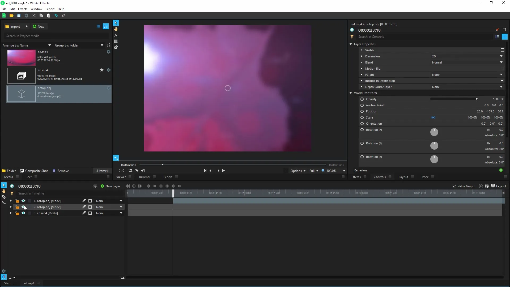This screenshot has width=510, height=287.
Task: Click the sort A-Z order icon
Action: 109,45
